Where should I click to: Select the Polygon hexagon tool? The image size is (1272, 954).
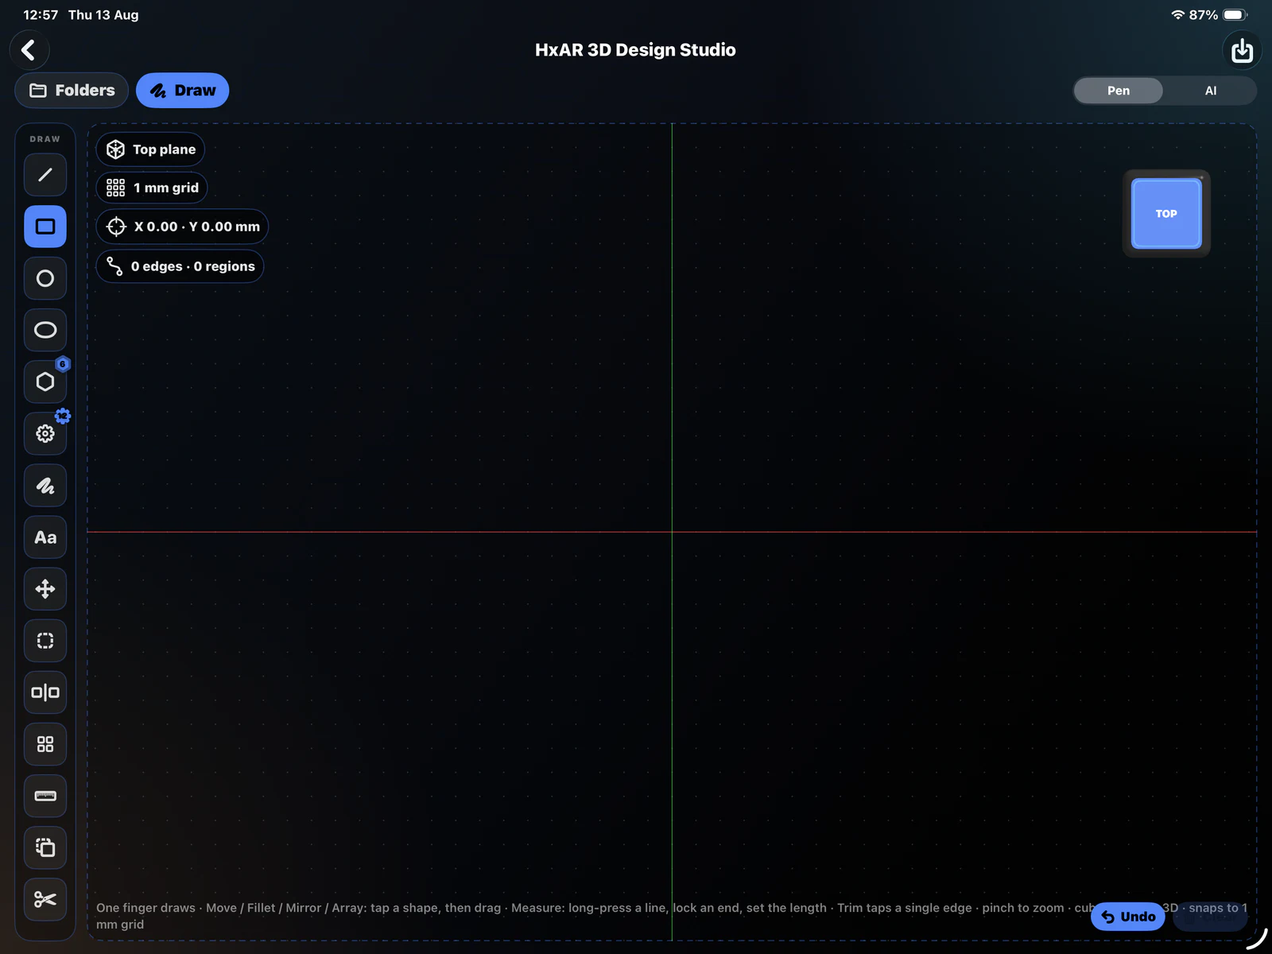45,382
